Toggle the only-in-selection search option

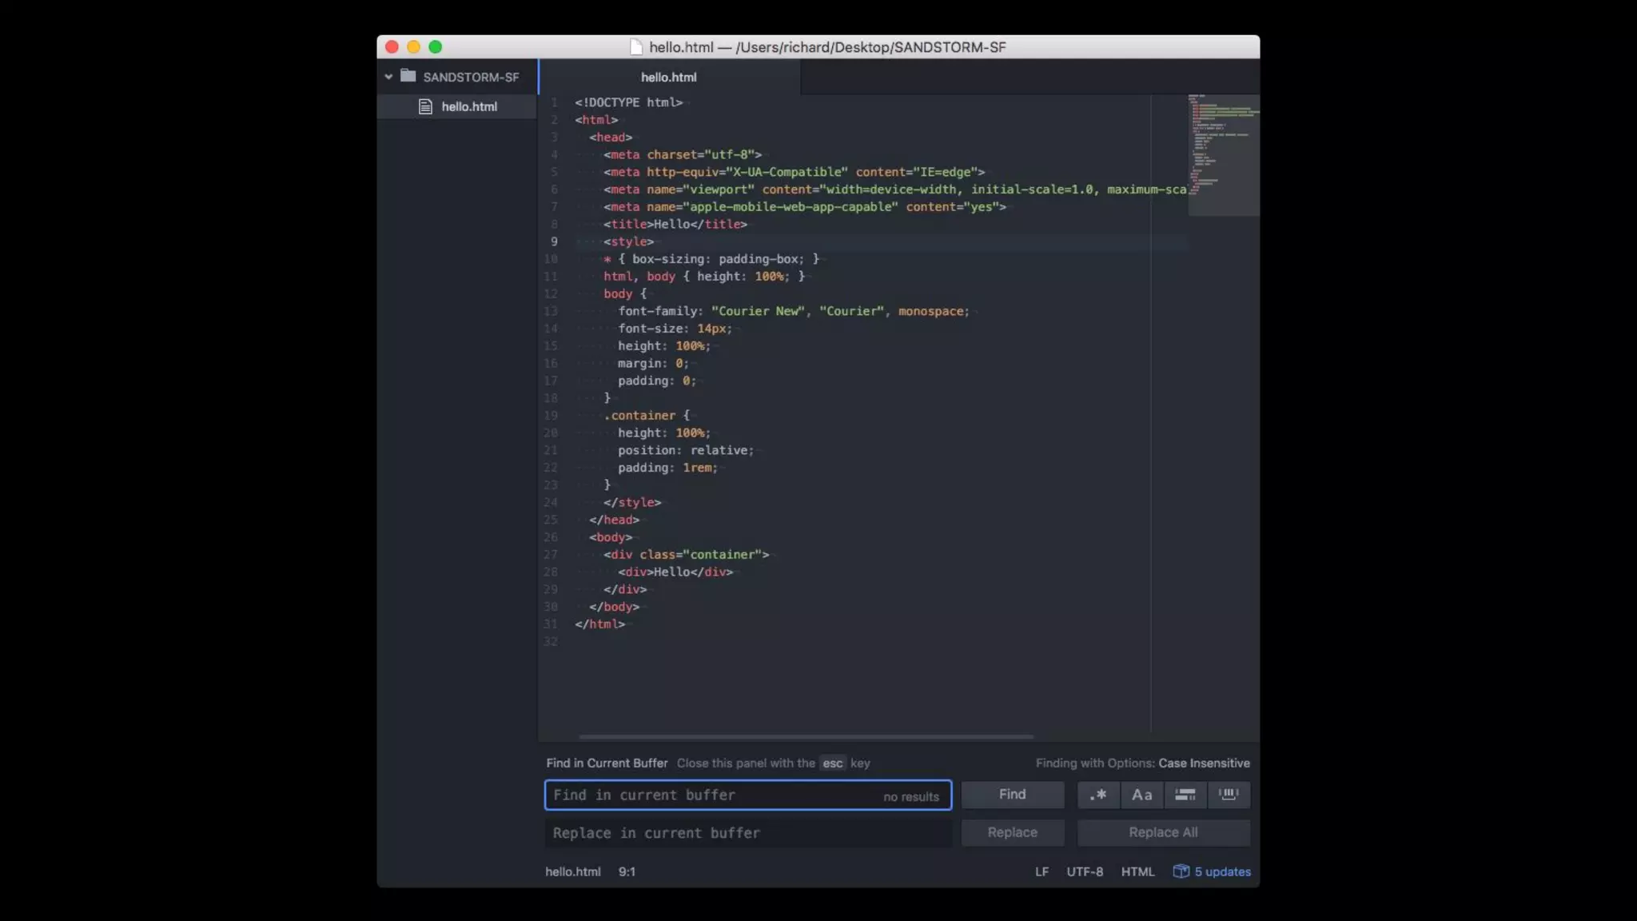[1185, 795]
